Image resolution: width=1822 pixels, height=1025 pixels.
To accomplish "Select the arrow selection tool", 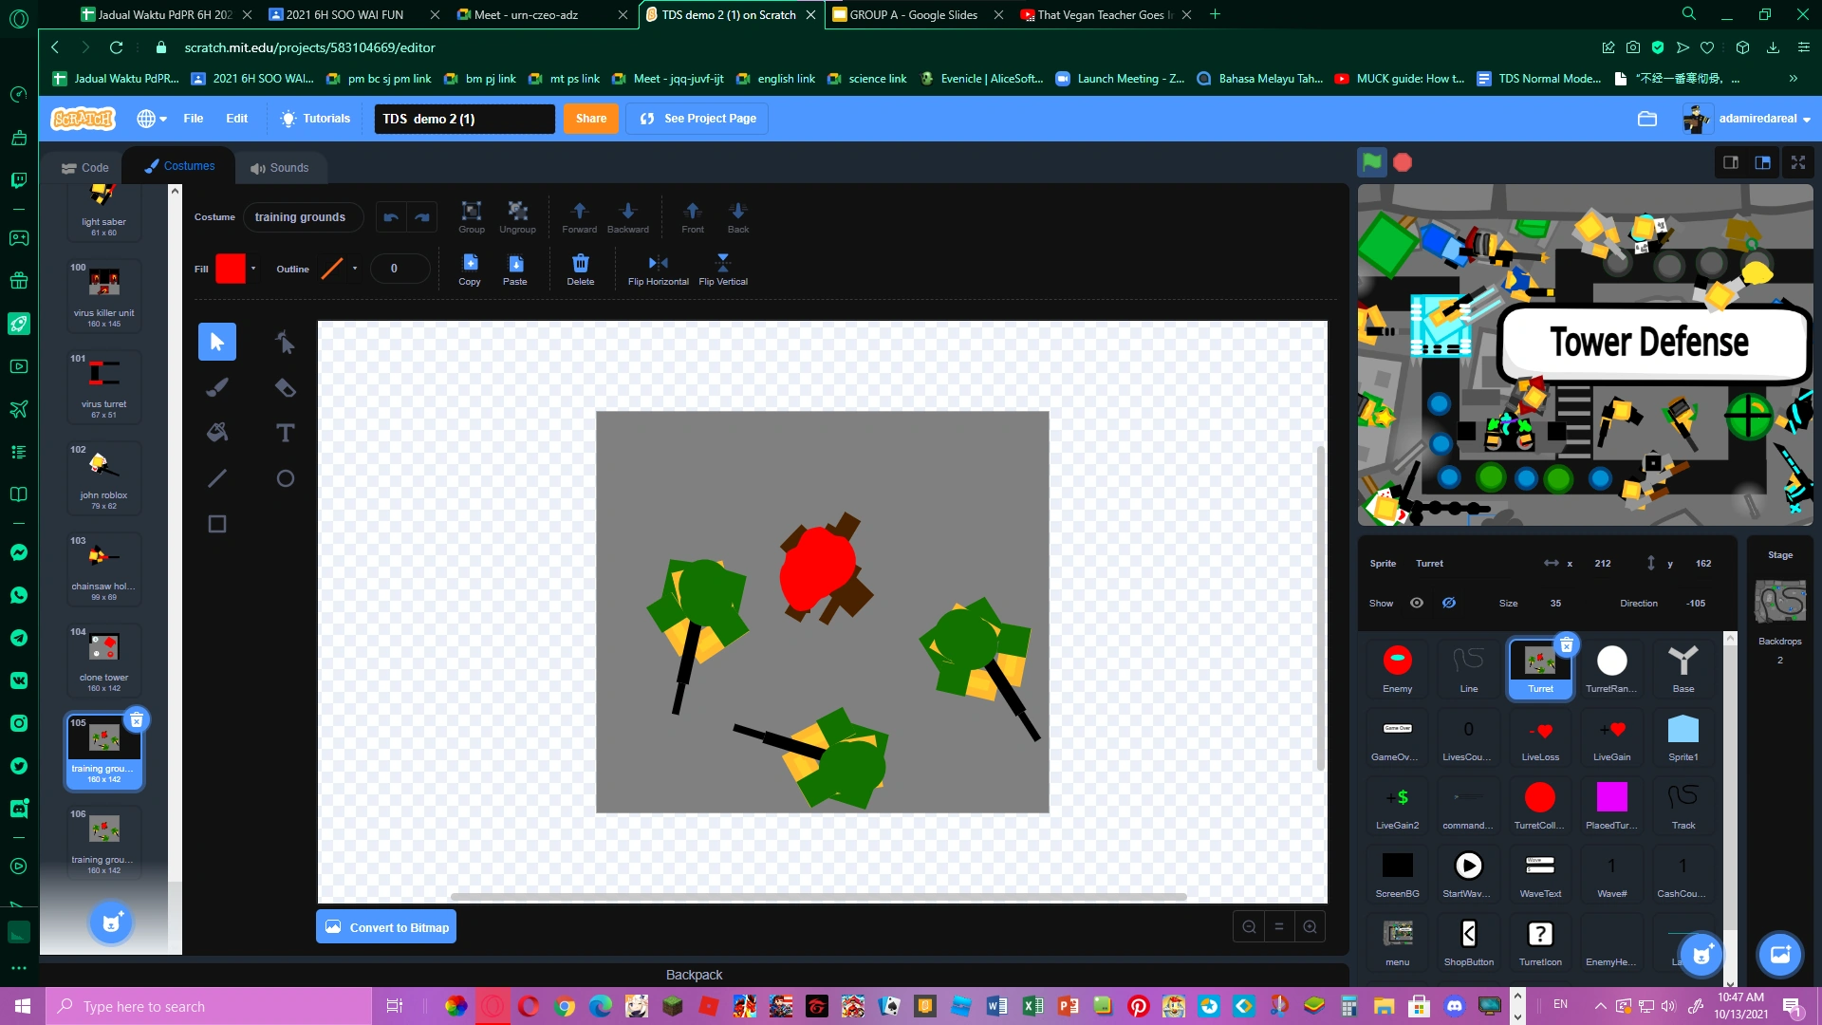I will [216, 342].
